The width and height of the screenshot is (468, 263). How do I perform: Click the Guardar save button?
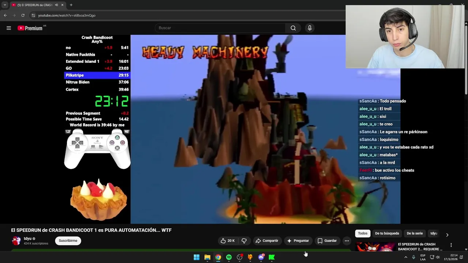[x=327, y=241]
